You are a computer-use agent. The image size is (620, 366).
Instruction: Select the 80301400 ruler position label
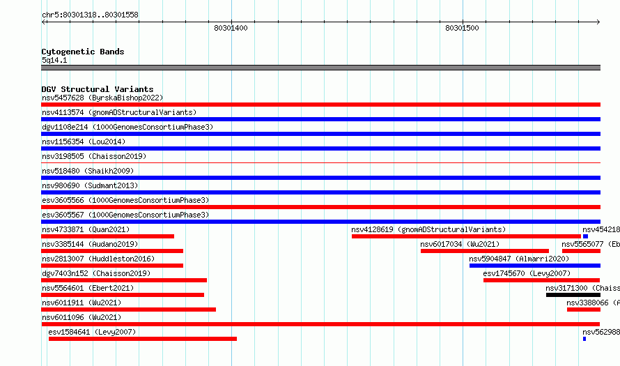[231, 28]
